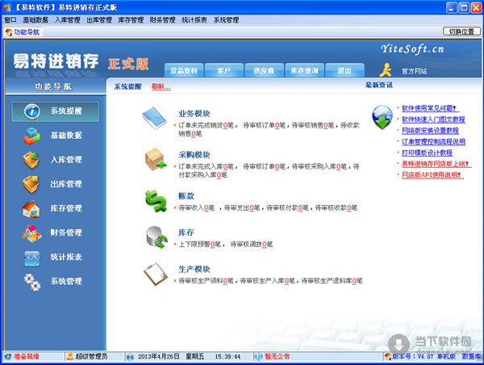484x365 pixels.
Task: Switch to the 货品资料 header tab
Action: pyautogui.click(x=184, y=70)
